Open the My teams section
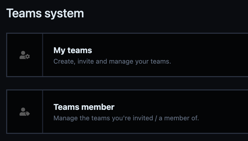The image size is (248, 141). [127, 55]
